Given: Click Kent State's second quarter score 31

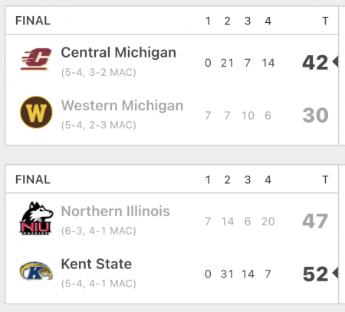Looking at the screenshot, I should pyautogui.click(x=227, y=274).
